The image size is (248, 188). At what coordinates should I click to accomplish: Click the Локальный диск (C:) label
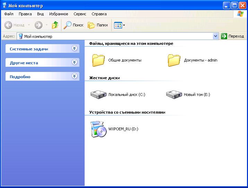tap(127, 95)
